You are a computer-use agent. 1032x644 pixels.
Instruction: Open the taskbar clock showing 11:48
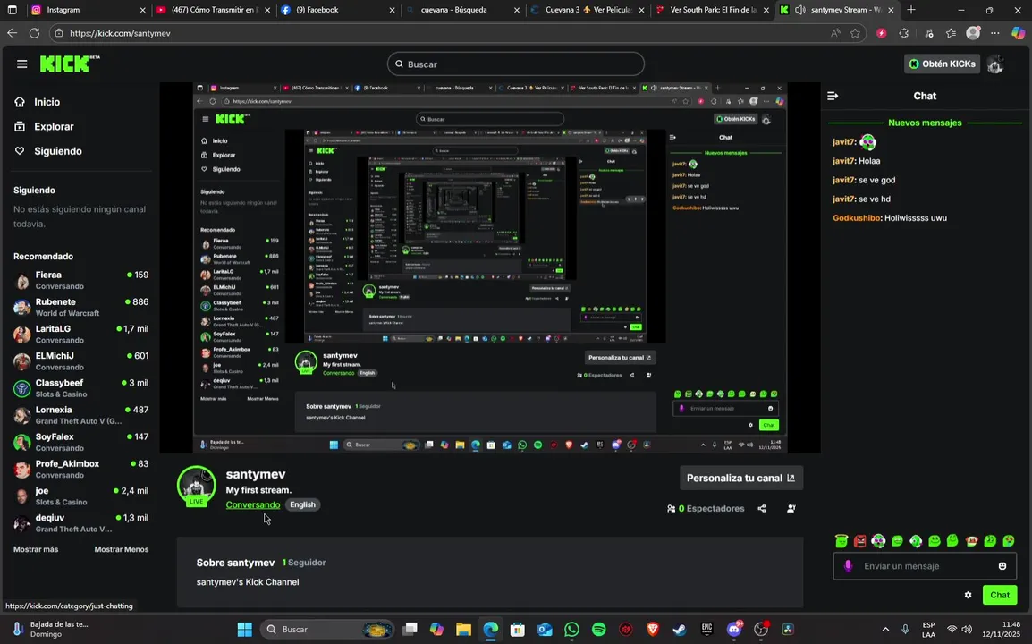point(1002,630)
